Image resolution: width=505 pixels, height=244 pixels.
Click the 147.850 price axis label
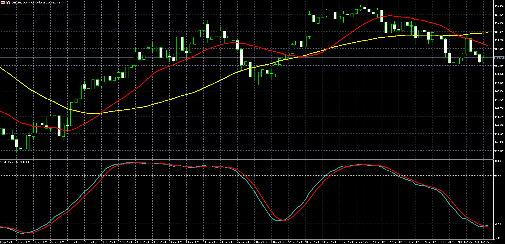[x=499, y=91]
